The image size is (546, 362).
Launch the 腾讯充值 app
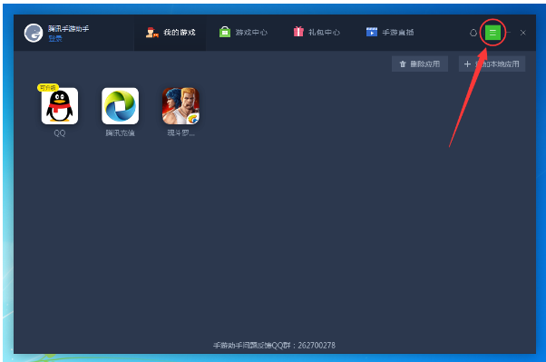(120, 106)
